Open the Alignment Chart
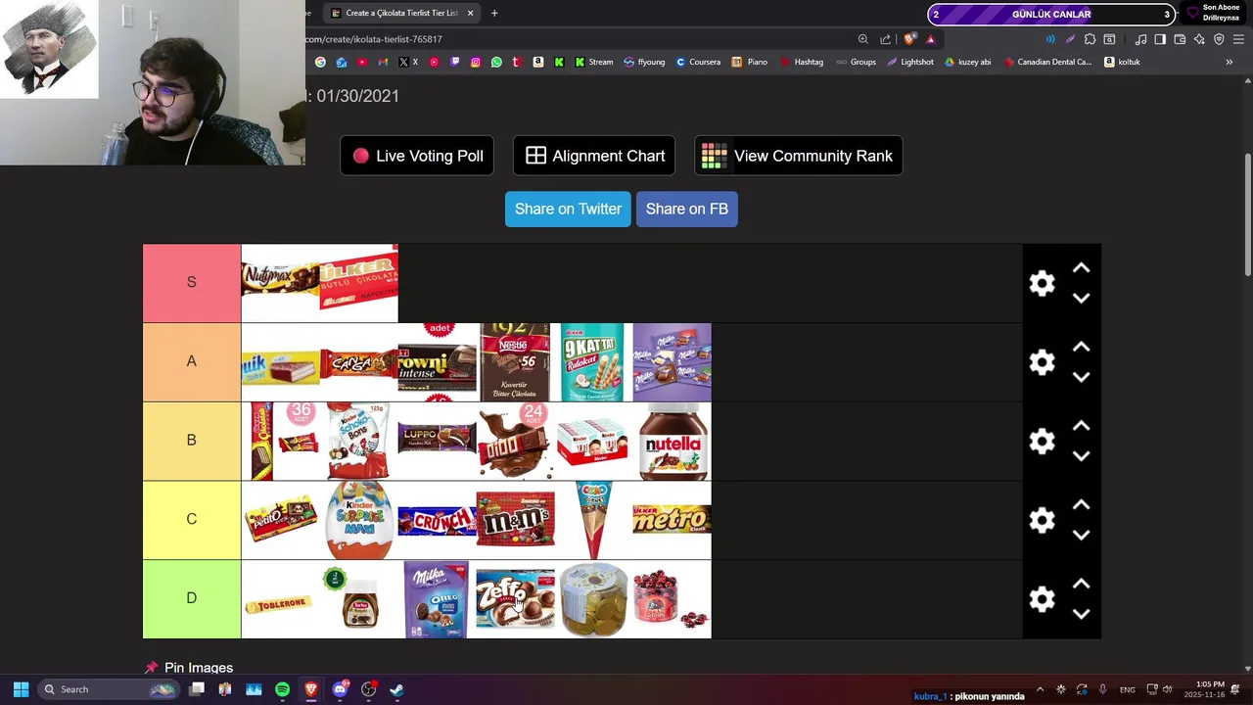 594,156
